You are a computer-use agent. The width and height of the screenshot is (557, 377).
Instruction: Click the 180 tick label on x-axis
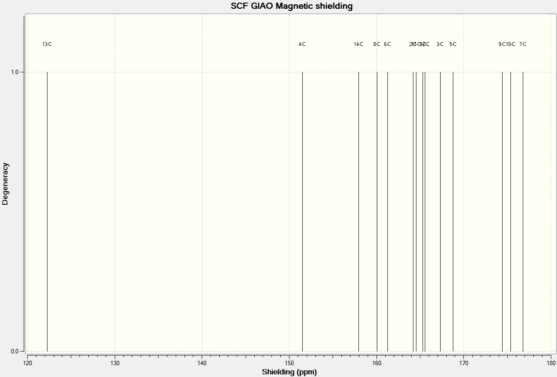pyautogui.click(x=551, y=363)
